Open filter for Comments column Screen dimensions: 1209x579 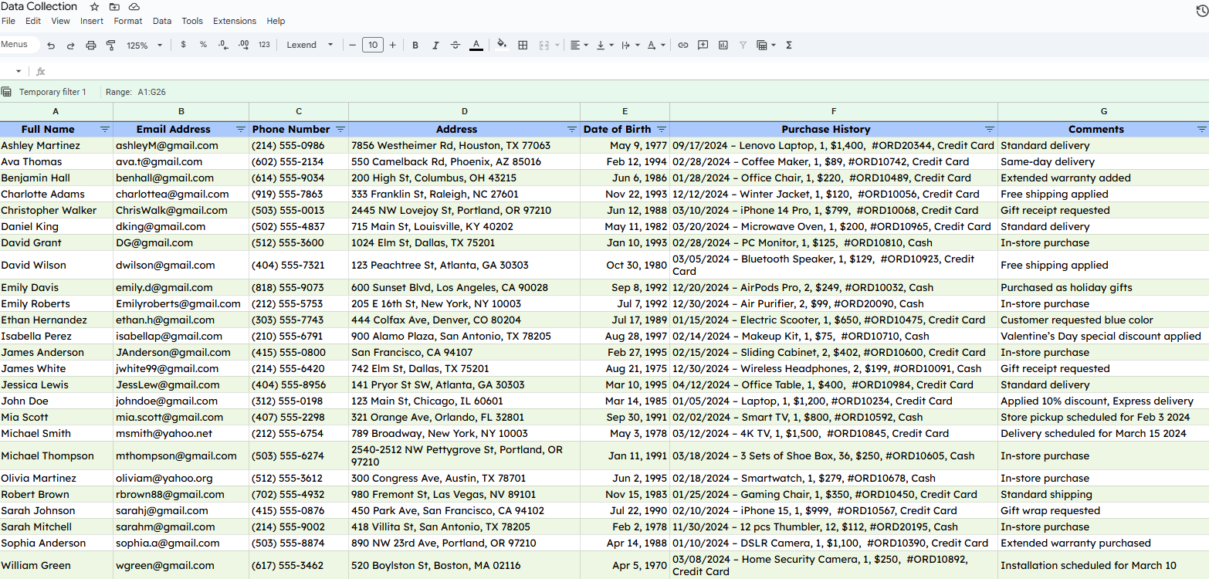1201,130
